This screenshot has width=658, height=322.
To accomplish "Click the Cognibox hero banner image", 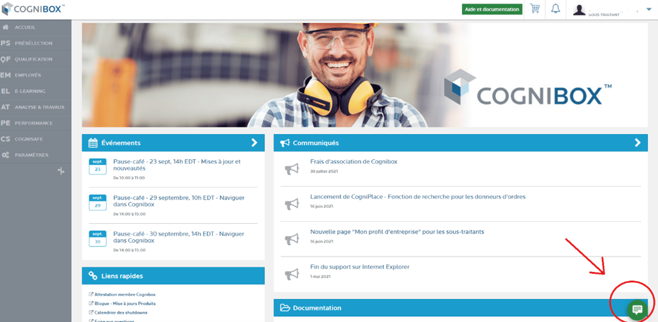I will click(x=365, y=75).
